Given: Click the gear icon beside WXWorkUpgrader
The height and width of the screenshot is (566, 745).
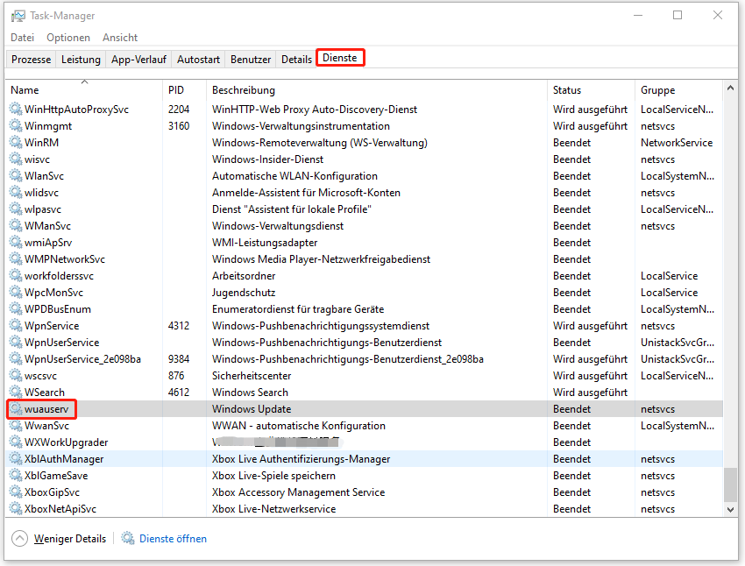Looking at the screenshot, I should tap(16, 442).
